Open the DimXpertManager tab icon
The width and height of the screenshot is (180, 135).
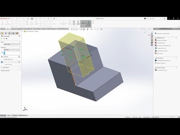13,33
